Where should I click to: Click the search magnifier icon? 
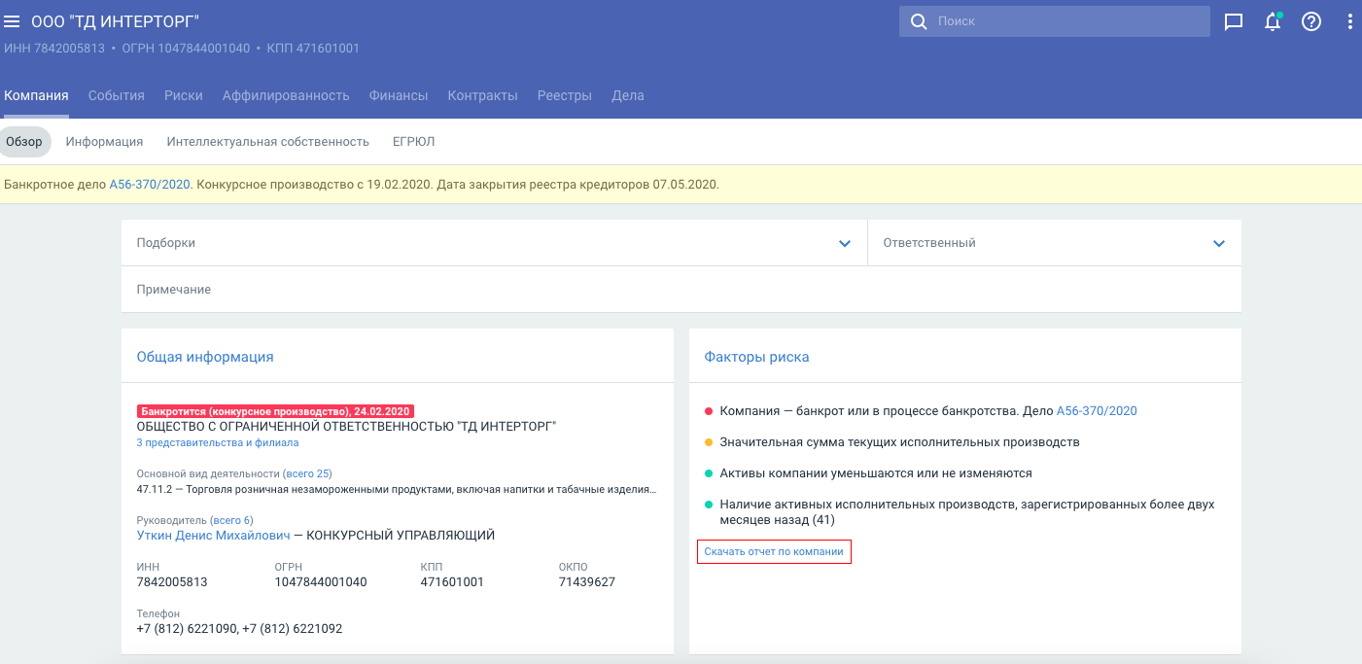(918, 21)
